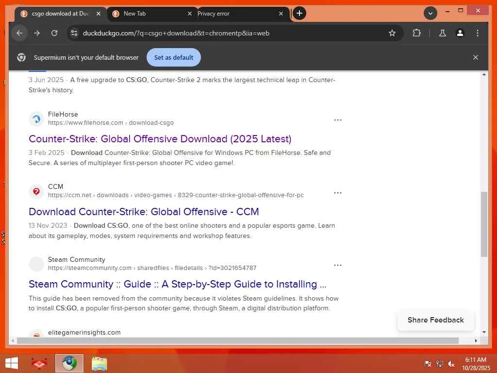
Task: Bookmark this page with the star icon
Action: click(x=392, y=33)
